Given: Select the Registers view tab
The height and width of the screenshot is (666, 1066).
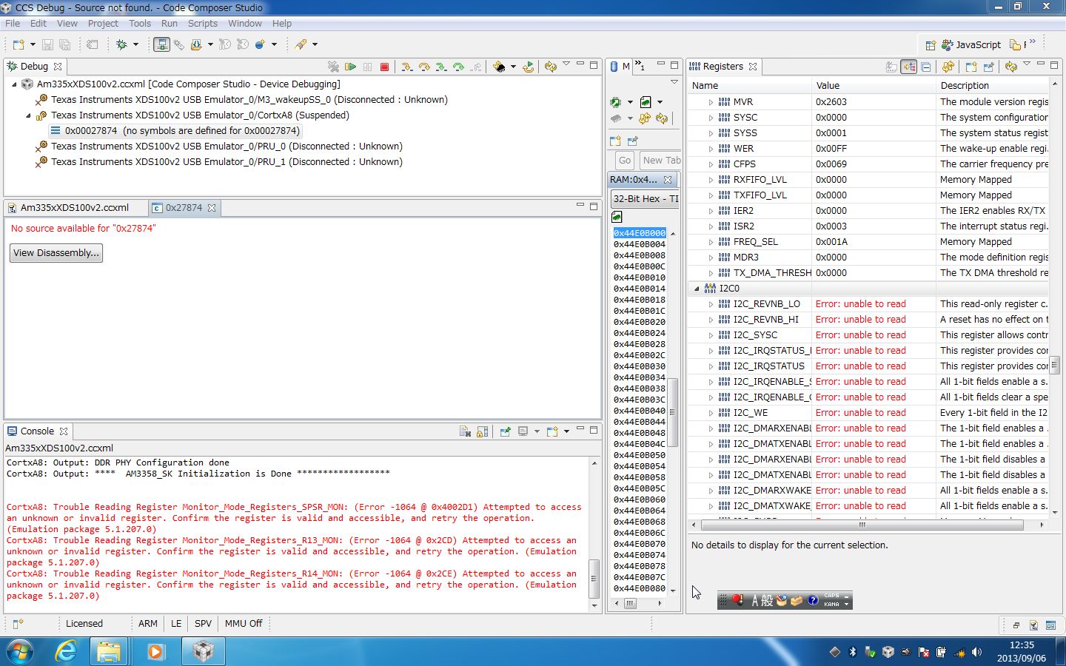Looking at the screenshot, I should coord(723,67).
